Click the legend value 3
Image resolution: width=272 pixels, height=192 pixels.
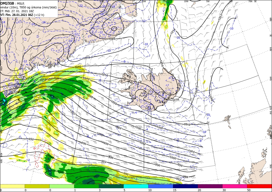(100, 190)
